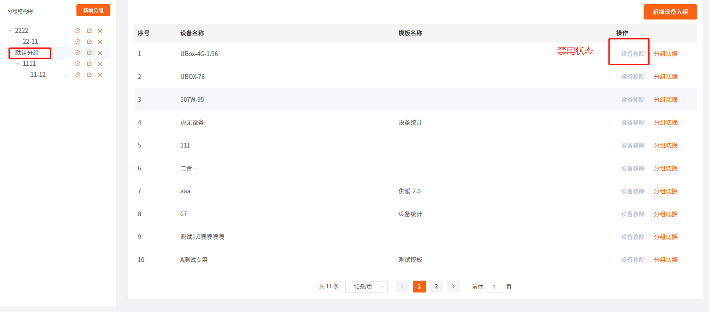Viewport: 709px width, 312px height.
Task: Select the 22-11 group in tree
Action: [x=30, y=42]
